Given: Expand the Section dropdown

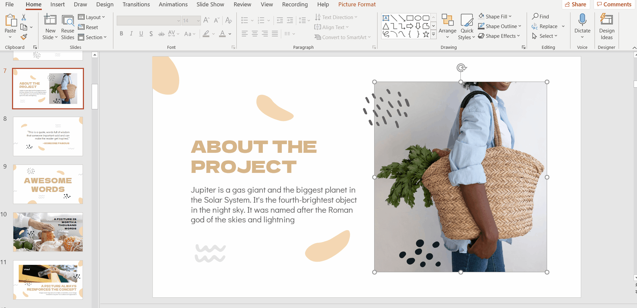Looking at the screenshot, I should (92, 37).
